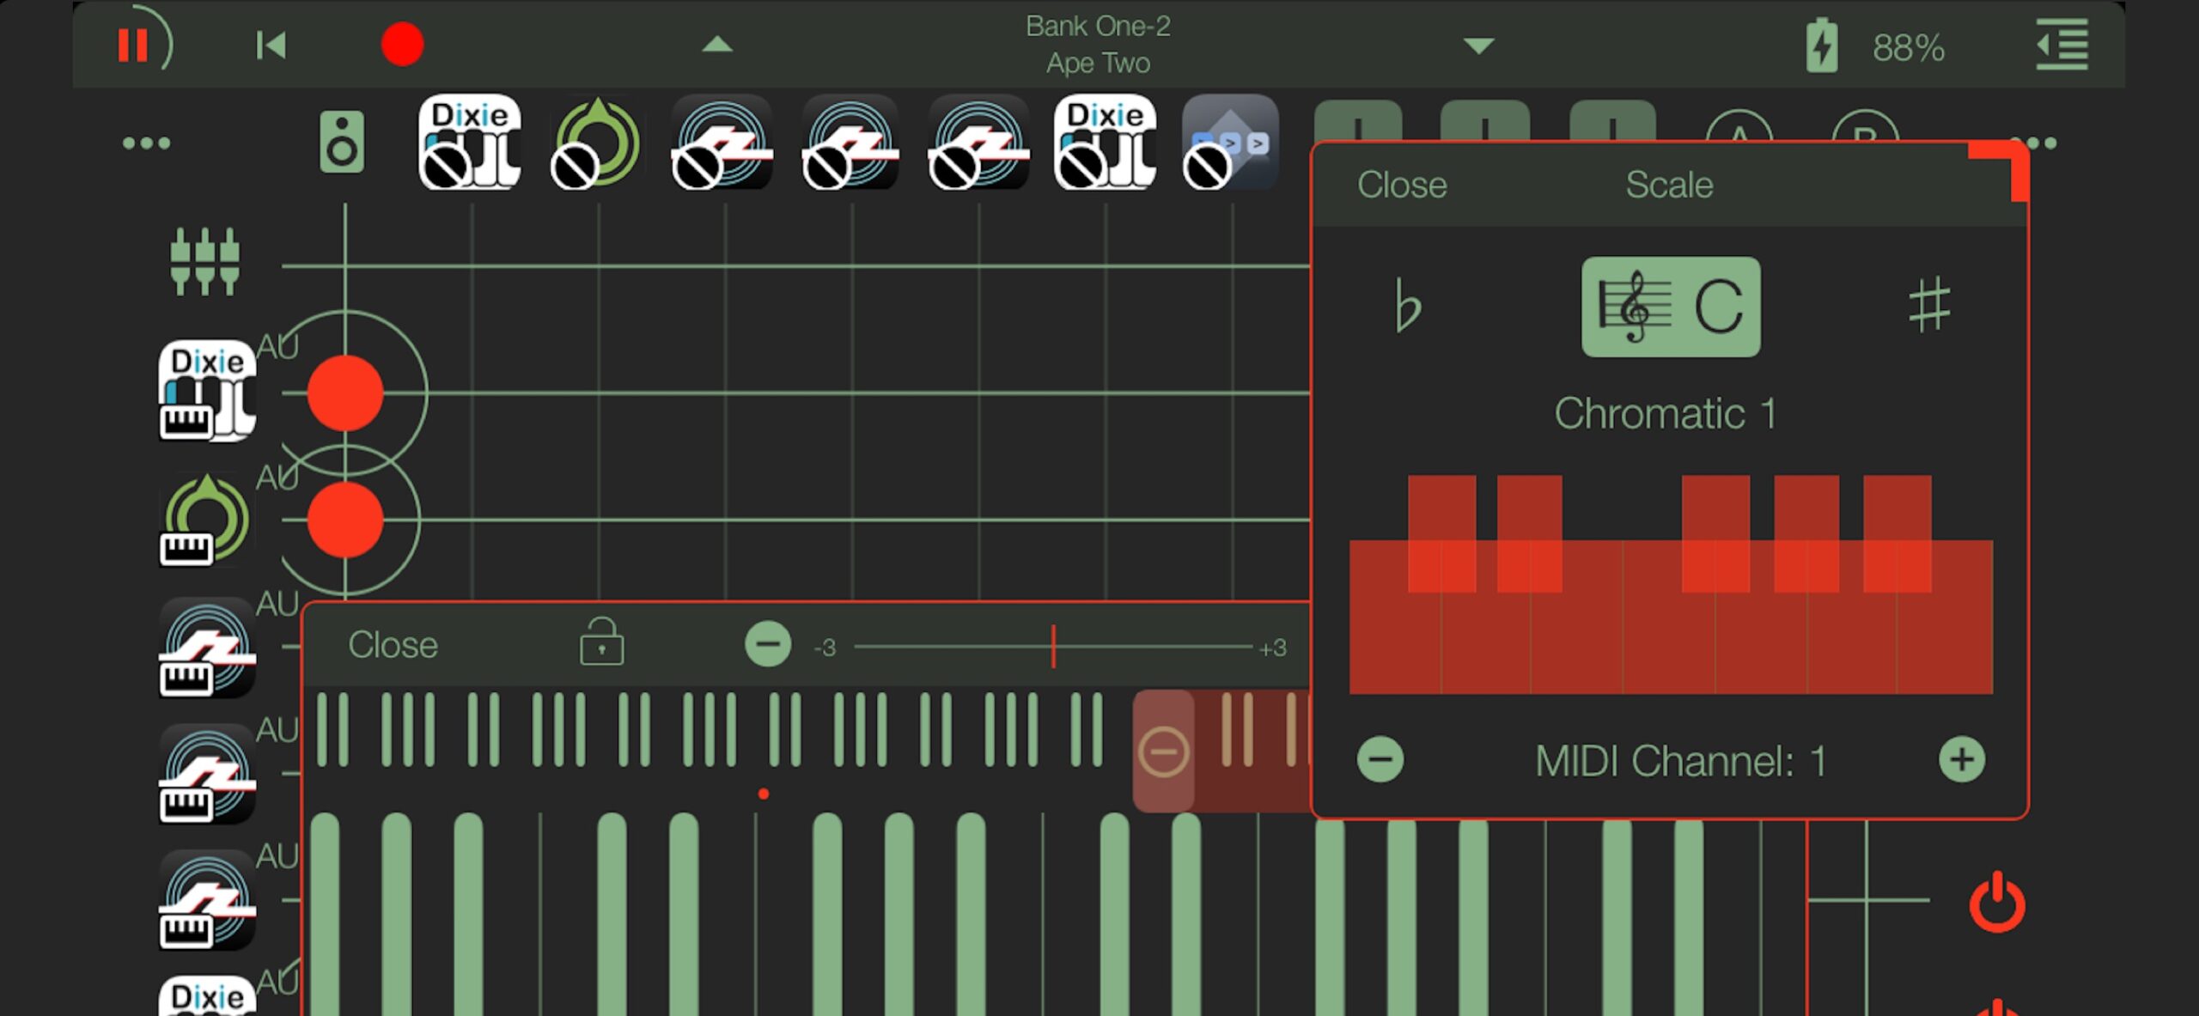
Task: Toggle the second black key in the scale piano
Action: pyautogui.click(x=1529, y=532)
